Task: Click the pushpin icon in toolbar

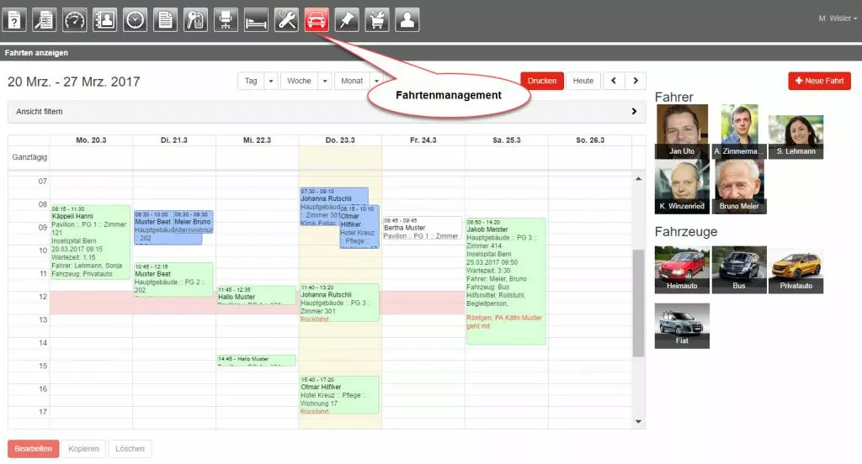Action: pos(347,19)
